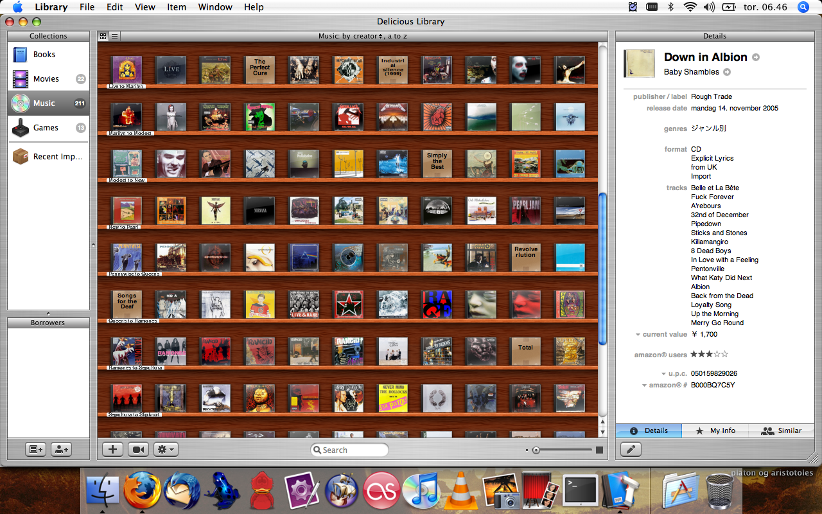Start the iSight camera barcode scanner
This screenshot has height=514, width=822.
click(138, 450)
